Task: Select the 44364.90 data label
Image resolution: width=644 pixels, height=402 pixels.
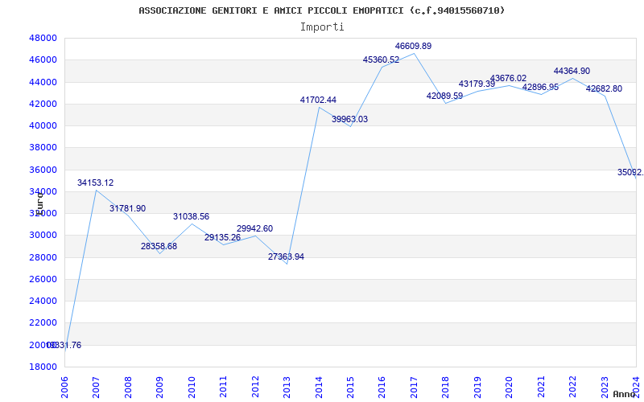Action: (x=572, y=72)
